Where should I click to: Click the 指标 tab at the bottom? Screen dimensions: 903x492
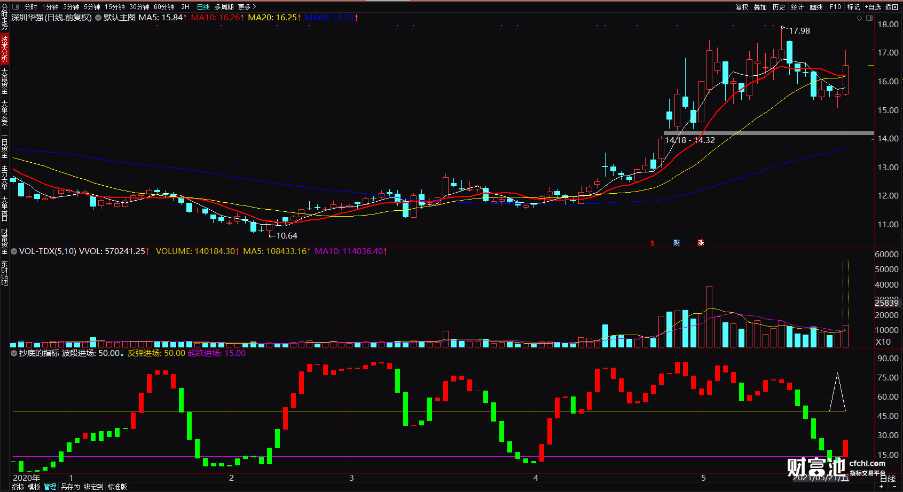point(18,487)
